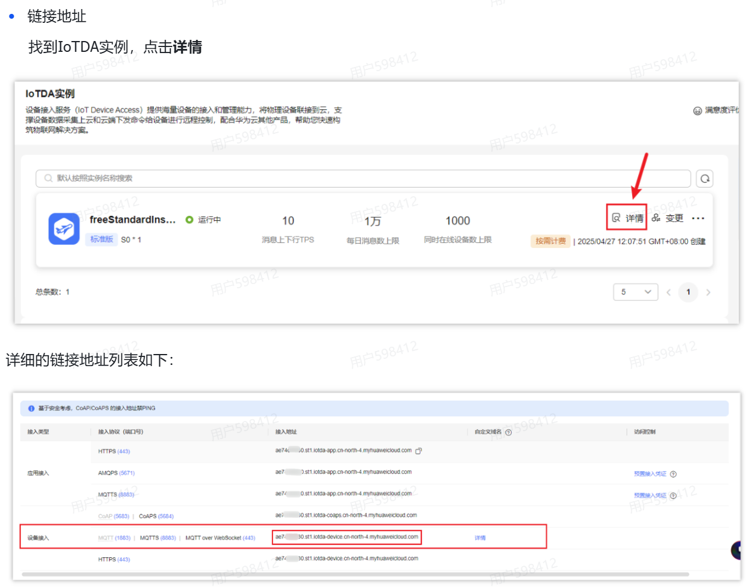This screenshot has height=588, width=751.
Task: Click the CoAP (5683) protocol entry
Action: point(113,516)
